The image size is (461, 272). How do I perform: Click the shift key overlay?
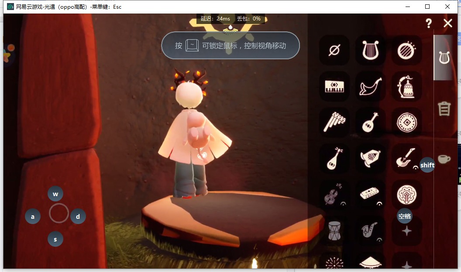pos(427,165)
